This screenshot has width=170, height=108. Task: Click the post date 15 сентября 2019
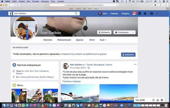(x=78, y=68)
